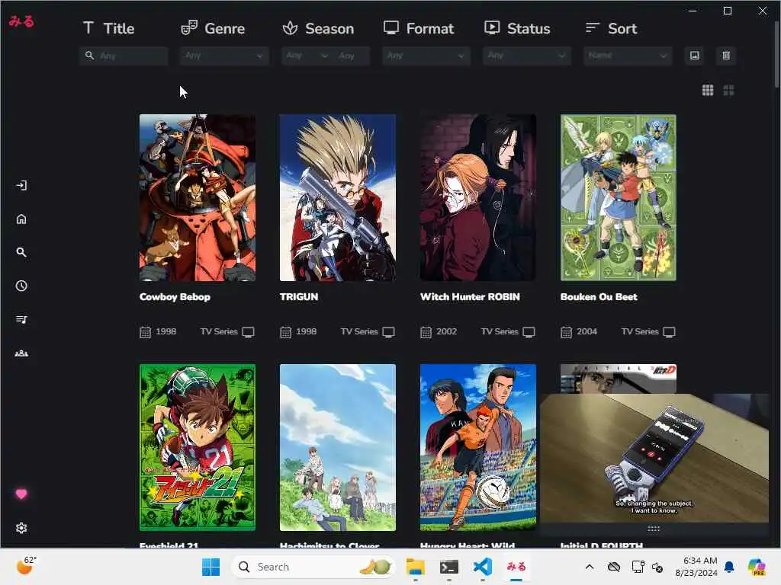Open the Status dropdown
Screen dimensions: 781x585
click(526, 56)
